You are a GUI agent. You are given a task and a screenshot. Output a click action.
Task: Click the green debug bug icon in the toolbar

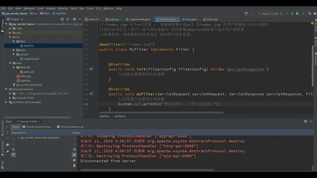click(x=292, y=13)
